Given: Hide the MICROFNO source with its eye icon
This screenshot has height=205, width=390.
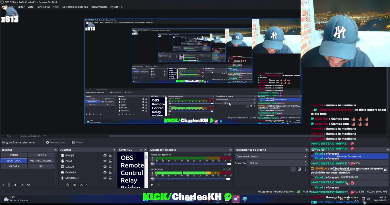Looking at the screenshot, I should pyautogui.click(x=105, y=178).
